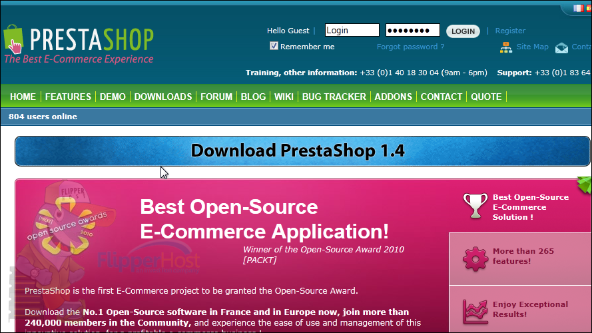Open the FORUM menu item

click(x=216, y=97)
